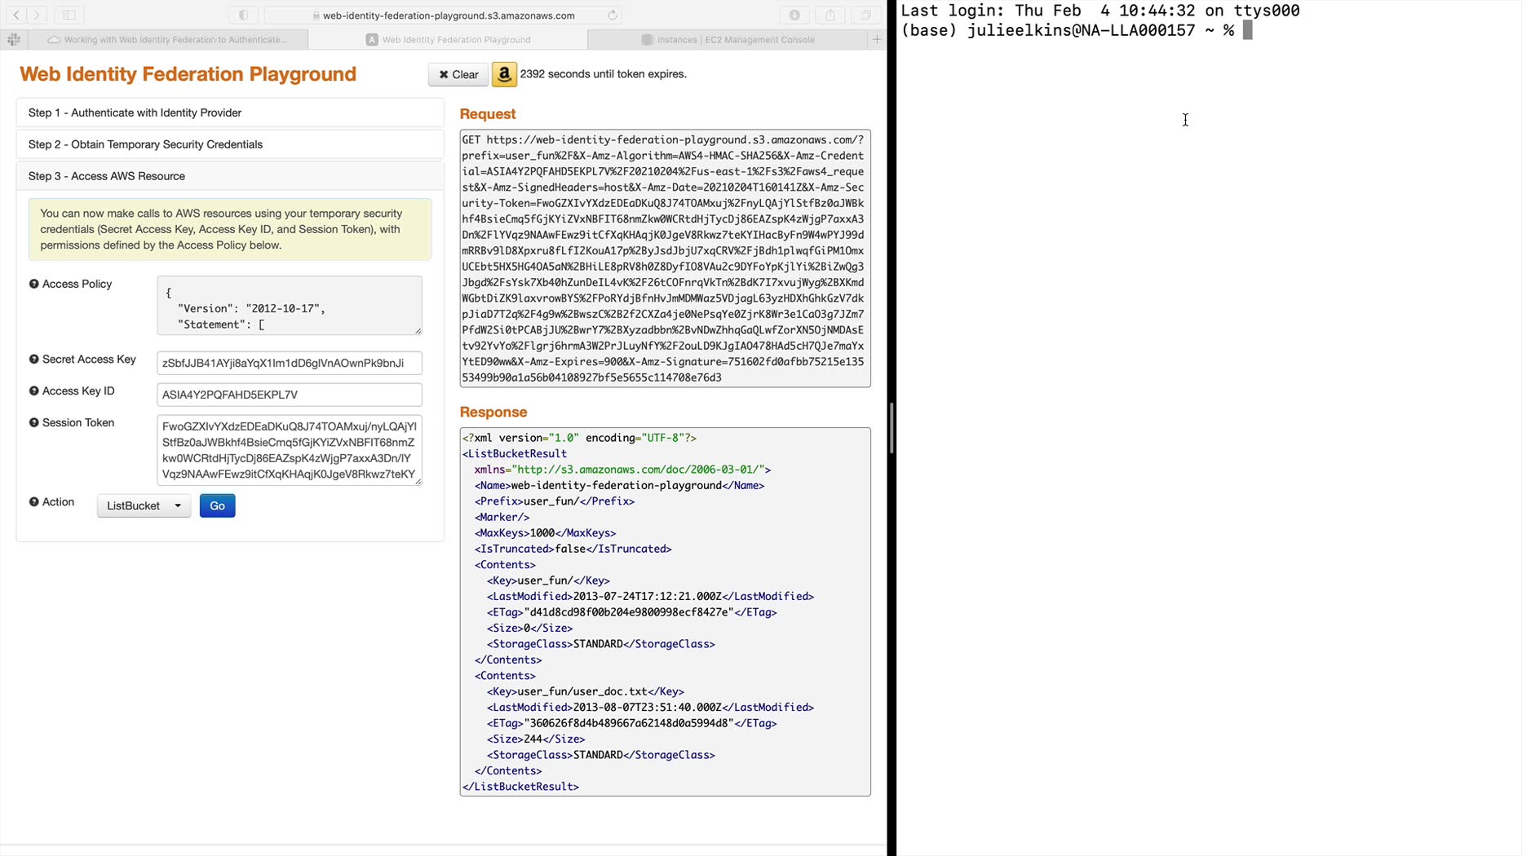Click the MaxKeys 1000 line in response

546,533
